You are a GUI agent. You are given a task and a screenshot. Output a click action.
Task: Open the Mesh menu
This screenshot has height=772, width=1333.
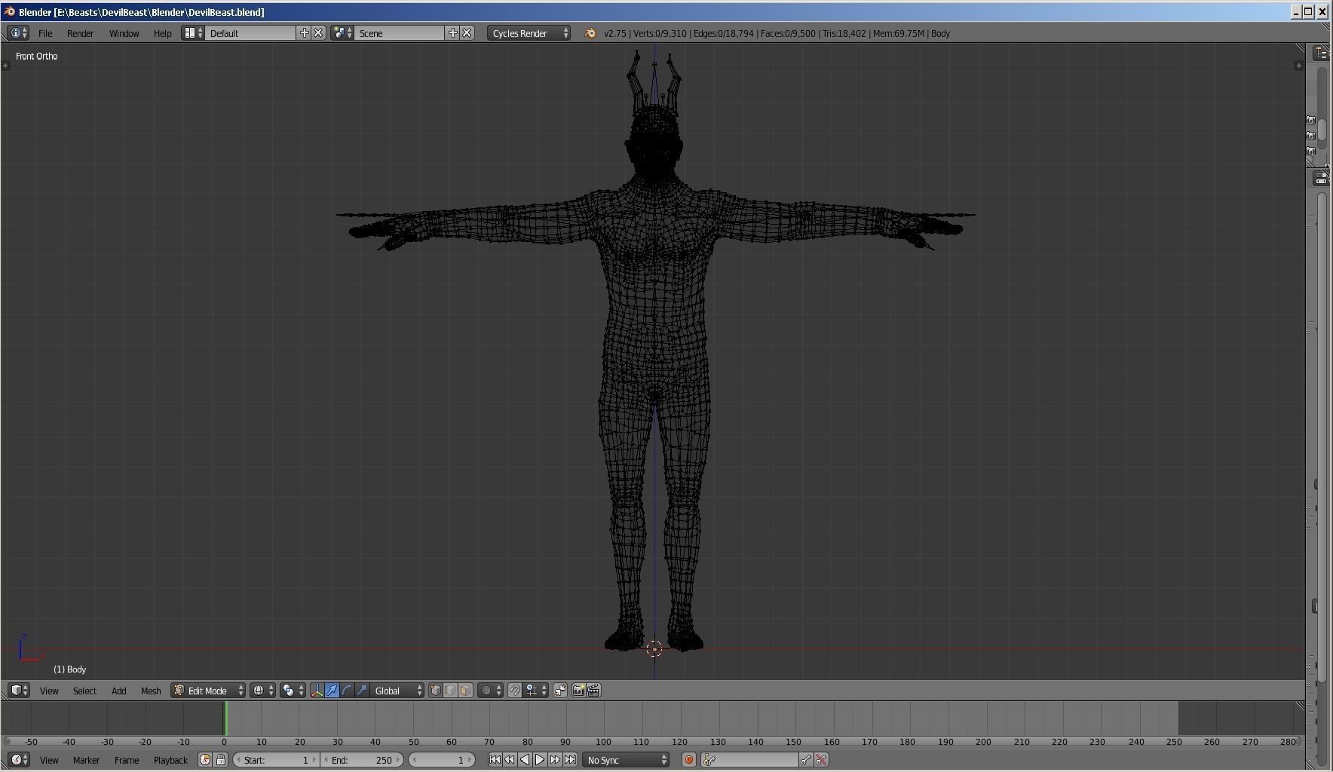[x=151, y=691]
